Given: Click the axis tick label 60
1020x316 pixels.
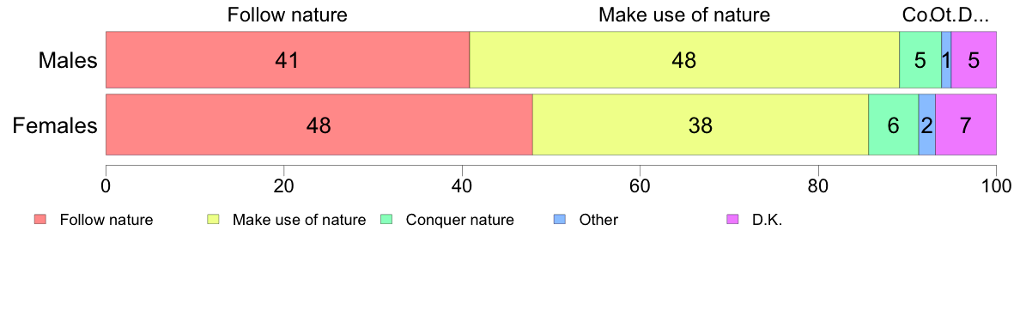Looking at the screenshot, I should tap(640, 186).
